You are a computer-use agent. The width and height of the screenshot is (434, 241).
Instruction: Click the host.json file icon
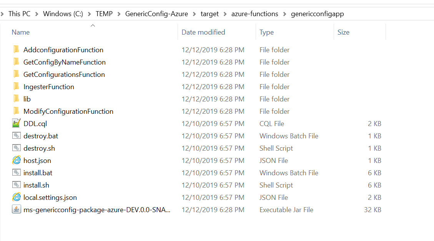coord(16,160)
